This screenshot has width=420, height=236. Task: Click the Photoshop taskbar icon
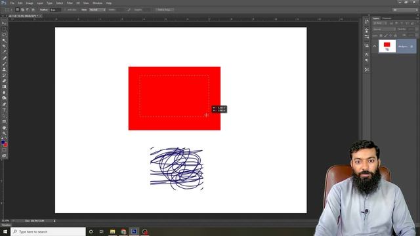coord(134,231)
